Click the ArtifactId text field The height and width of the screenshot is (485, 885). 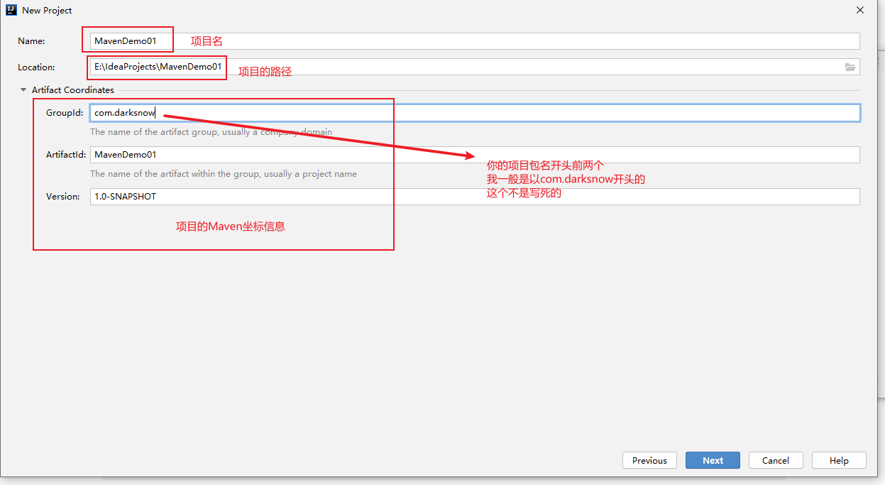click(x=475, y=155)
